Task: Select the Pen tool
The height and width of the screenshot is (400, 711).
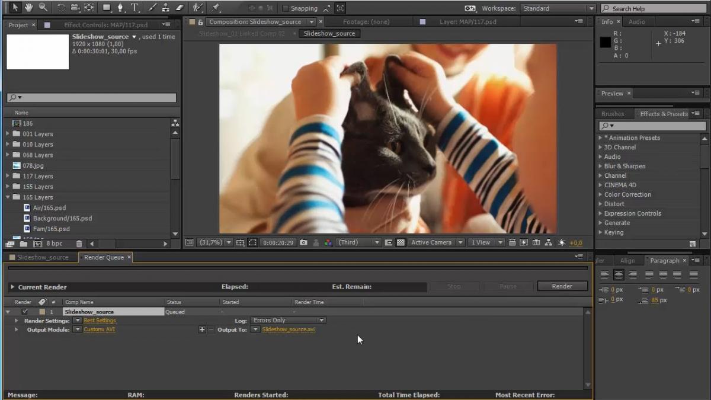Action: 121,8
